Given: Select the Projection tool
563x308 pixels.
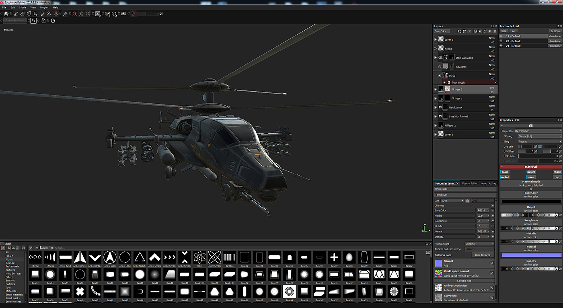Looking at the screenshot, I should point(29,14).
